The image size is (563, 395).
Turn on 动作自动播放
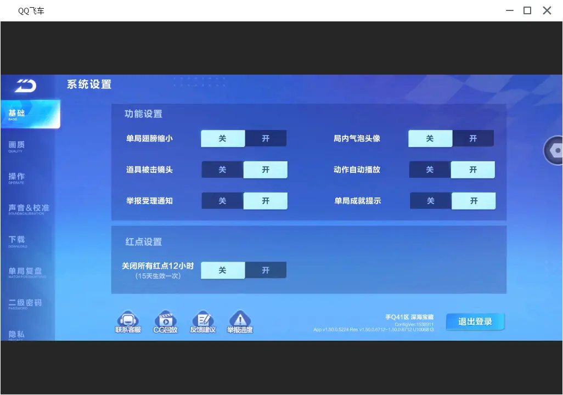473,170
